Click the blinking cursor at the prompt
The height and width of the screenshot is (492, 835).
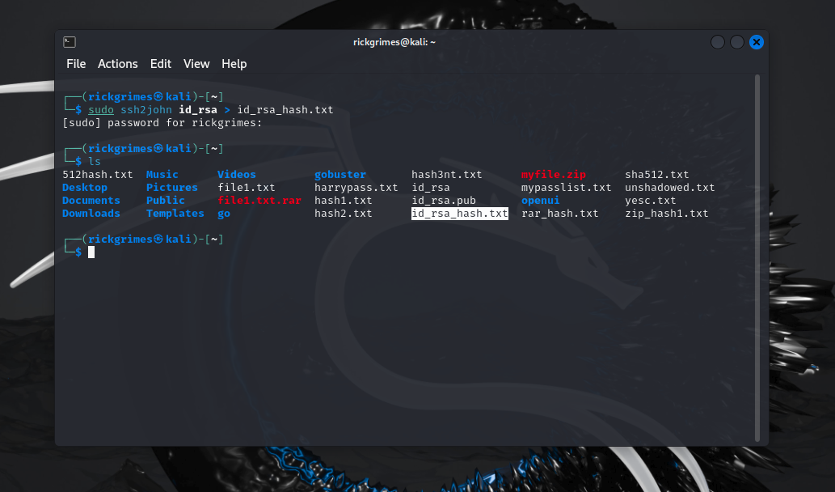coord(91,252)
